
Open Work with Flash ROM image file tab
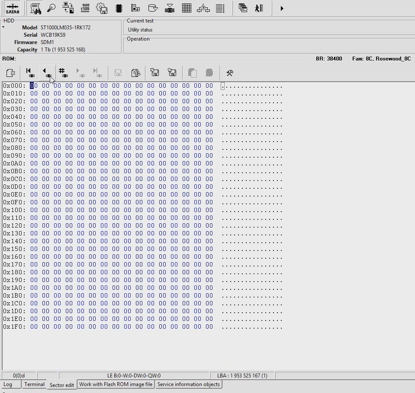point(116,384)
